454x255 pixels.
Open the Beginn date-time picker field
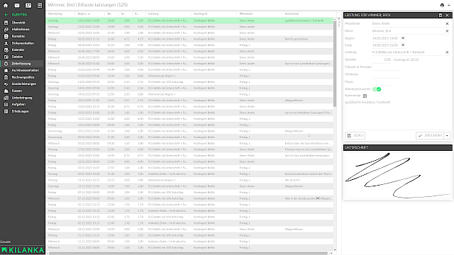coord(385,38)
